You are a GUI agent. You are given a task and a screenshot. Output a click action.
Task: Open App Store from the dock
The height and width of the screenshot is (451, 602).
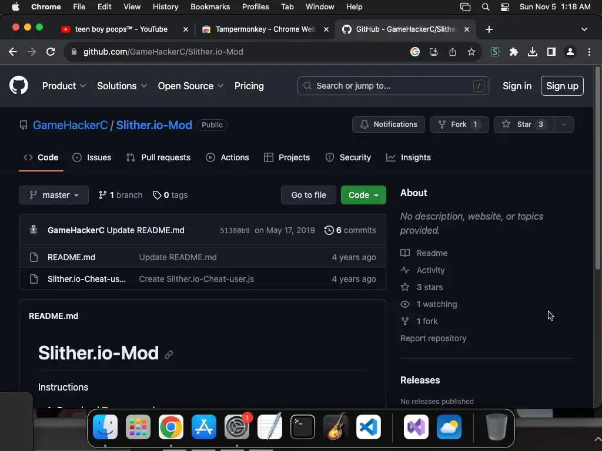click(x=204, y=427)
